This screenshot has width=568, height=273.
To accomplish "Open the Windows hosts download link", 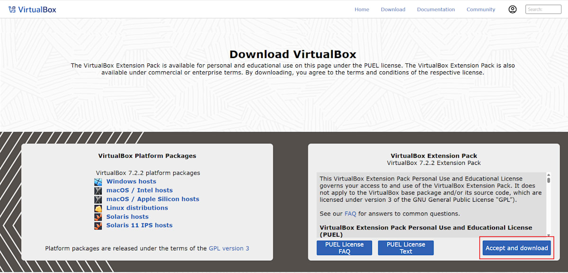I will tap(131, 181).
